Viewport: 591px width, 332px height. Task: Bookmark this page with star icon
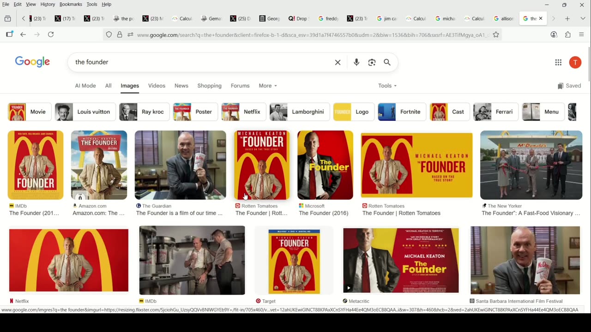pyautogui.click(x=496, y=35)
